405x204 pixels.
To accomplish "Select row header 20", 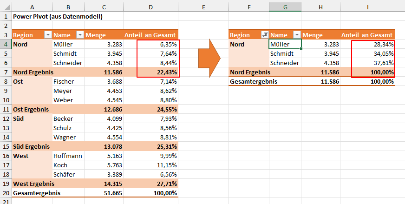I will point(6,193).
